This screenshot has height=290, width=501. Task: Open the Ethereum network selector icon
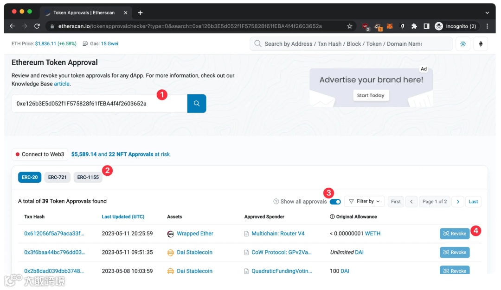click(x=481, y=44)
